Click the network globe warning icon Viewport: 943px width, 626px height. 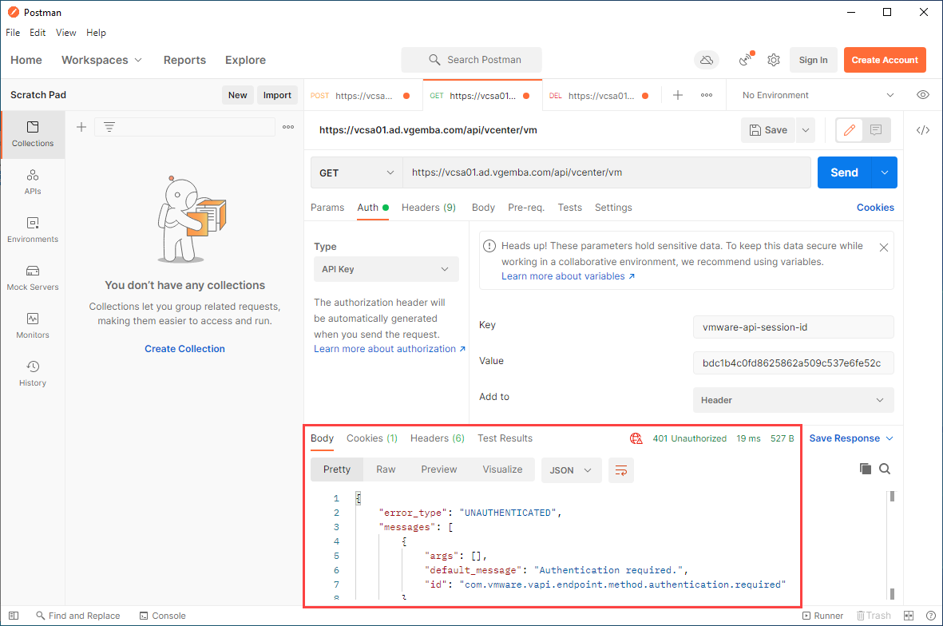pyautogui.click(x=636, y=438)
